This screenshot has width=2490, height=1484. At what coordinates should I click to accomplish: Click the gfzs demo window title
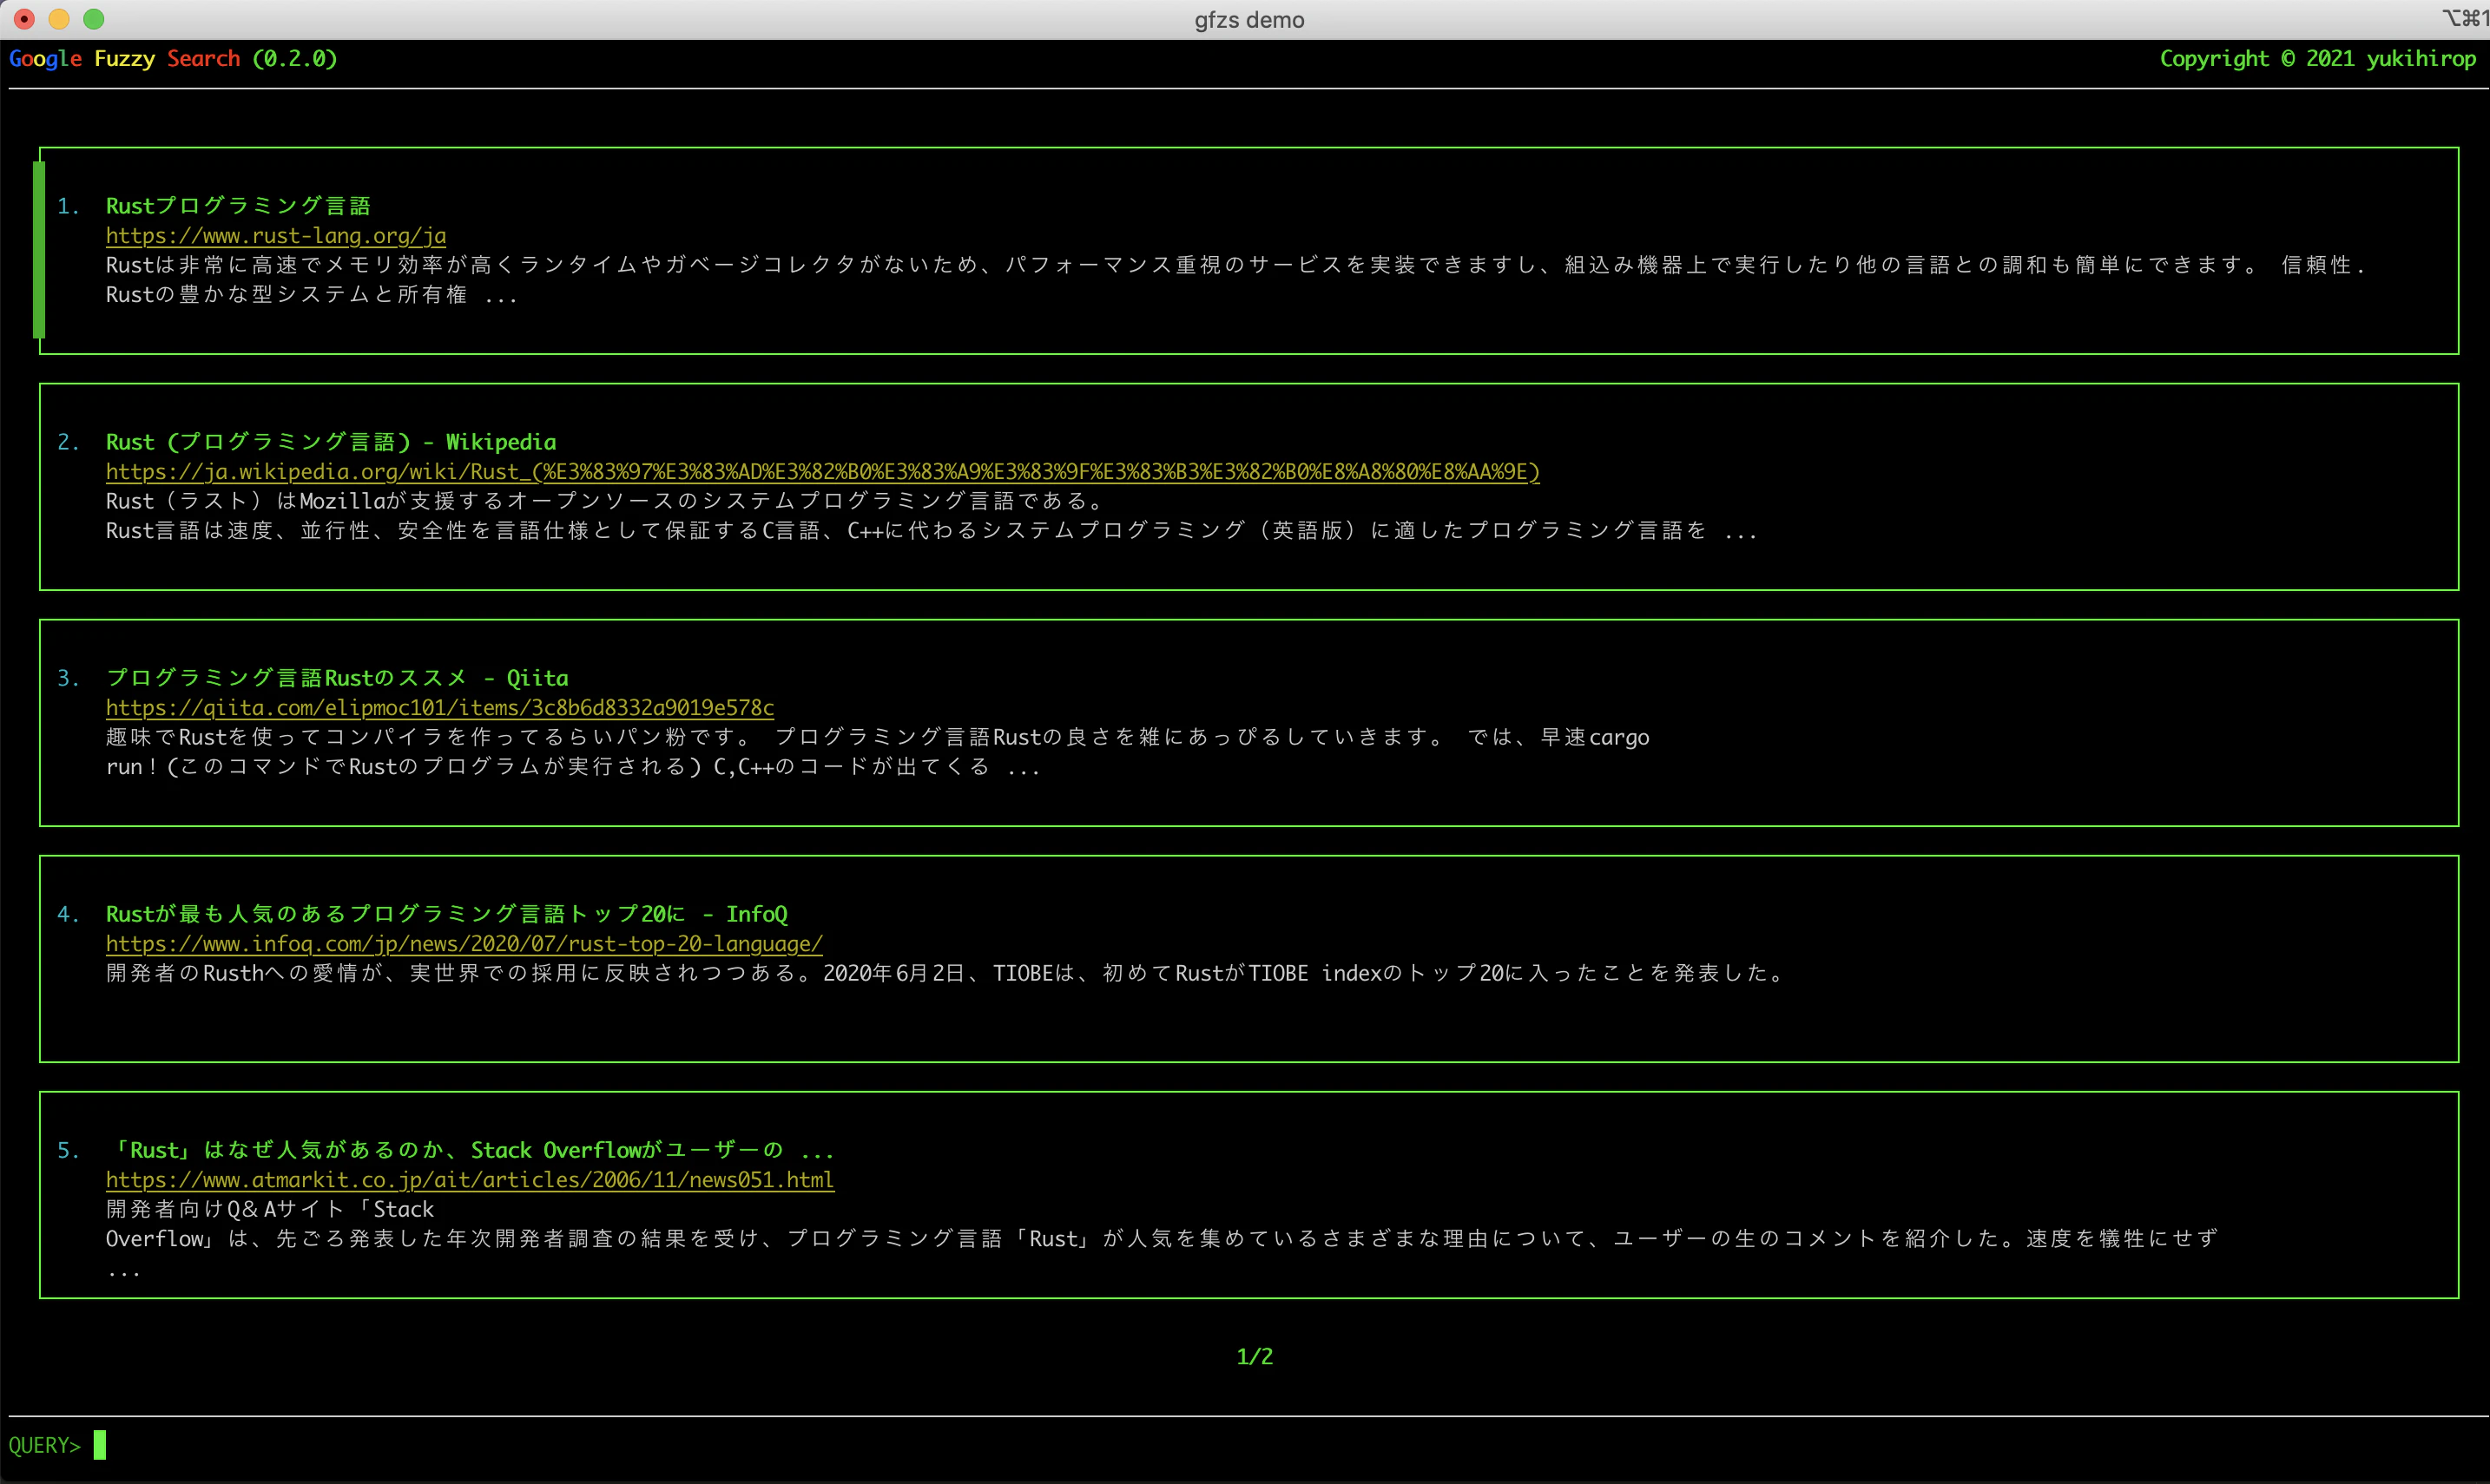[1249, 20]
